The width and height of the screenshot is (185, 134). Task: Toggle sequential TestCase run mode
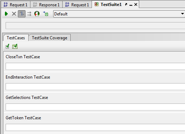(22, 14)
